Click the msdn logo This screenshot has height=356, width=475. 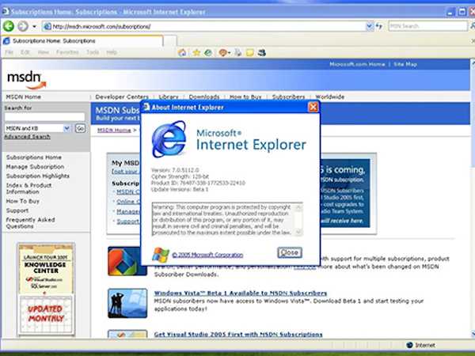[x=26, y=80]
